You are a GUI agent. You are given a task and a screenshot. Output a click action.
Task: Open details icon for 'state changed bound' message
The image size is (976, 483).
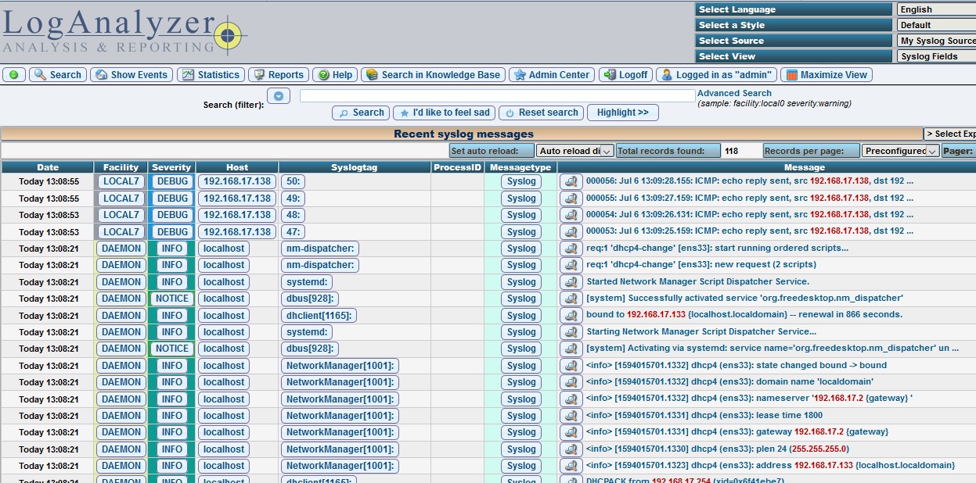[571, 366]
